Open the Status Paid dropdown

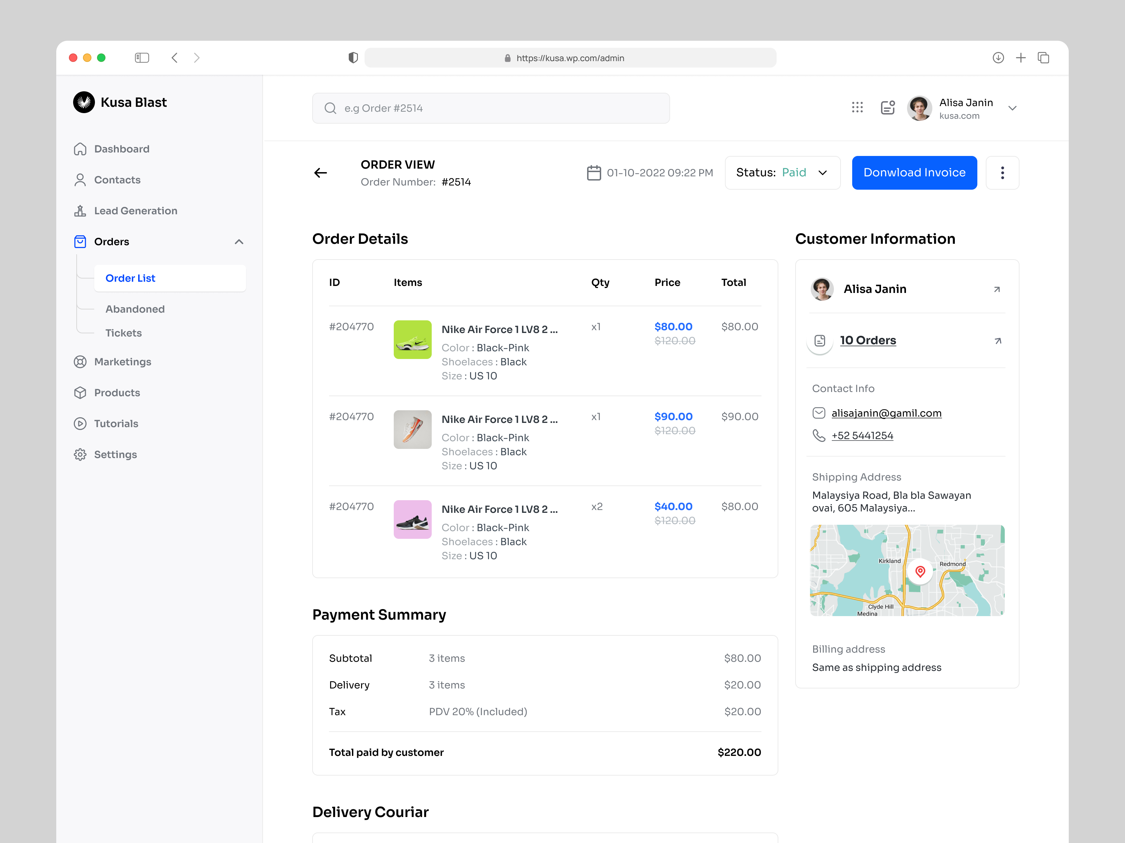click(782, 173)
